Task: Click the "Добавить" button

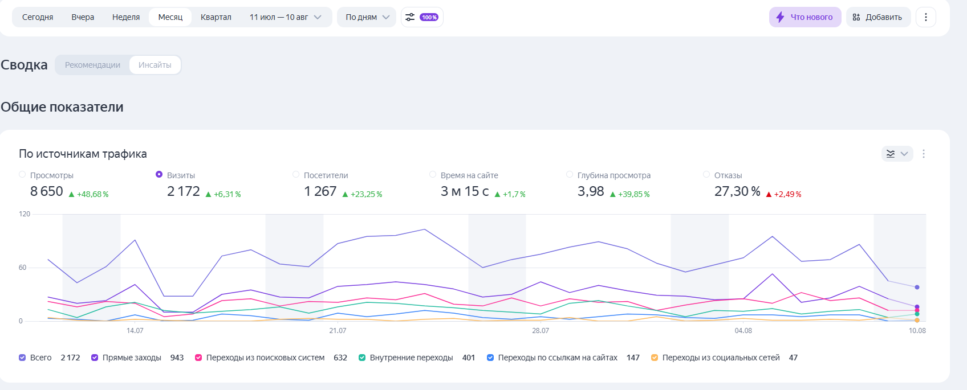Action: 878,17
